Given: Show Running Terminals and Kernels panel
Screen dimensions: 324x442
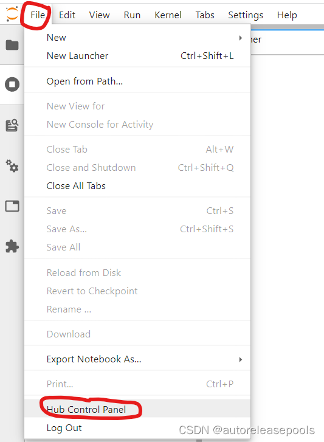Looking at the screenshot, I should tap(12, 85).
